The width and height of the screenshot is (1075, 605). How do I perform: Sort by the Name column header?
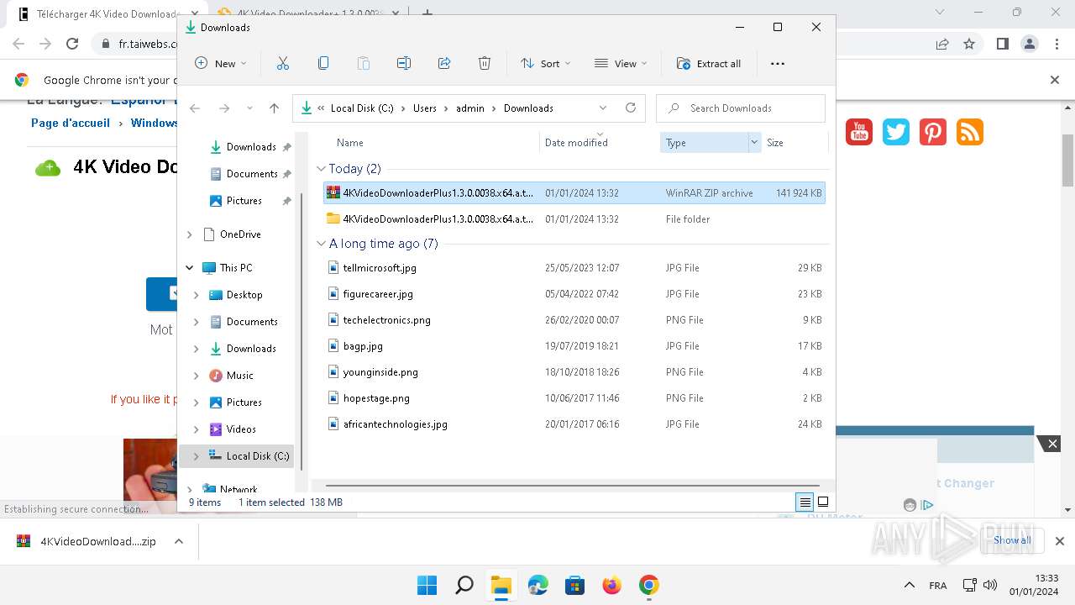click(350, 143)
